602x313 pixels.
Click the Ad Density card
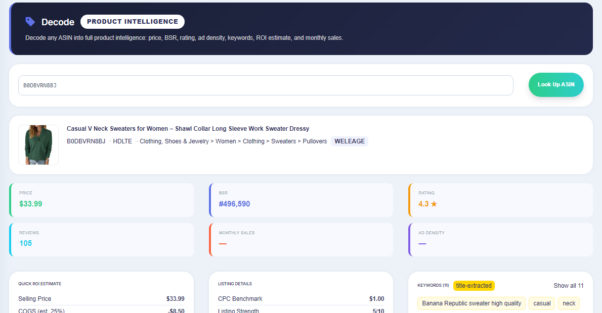tap(501, 240)
